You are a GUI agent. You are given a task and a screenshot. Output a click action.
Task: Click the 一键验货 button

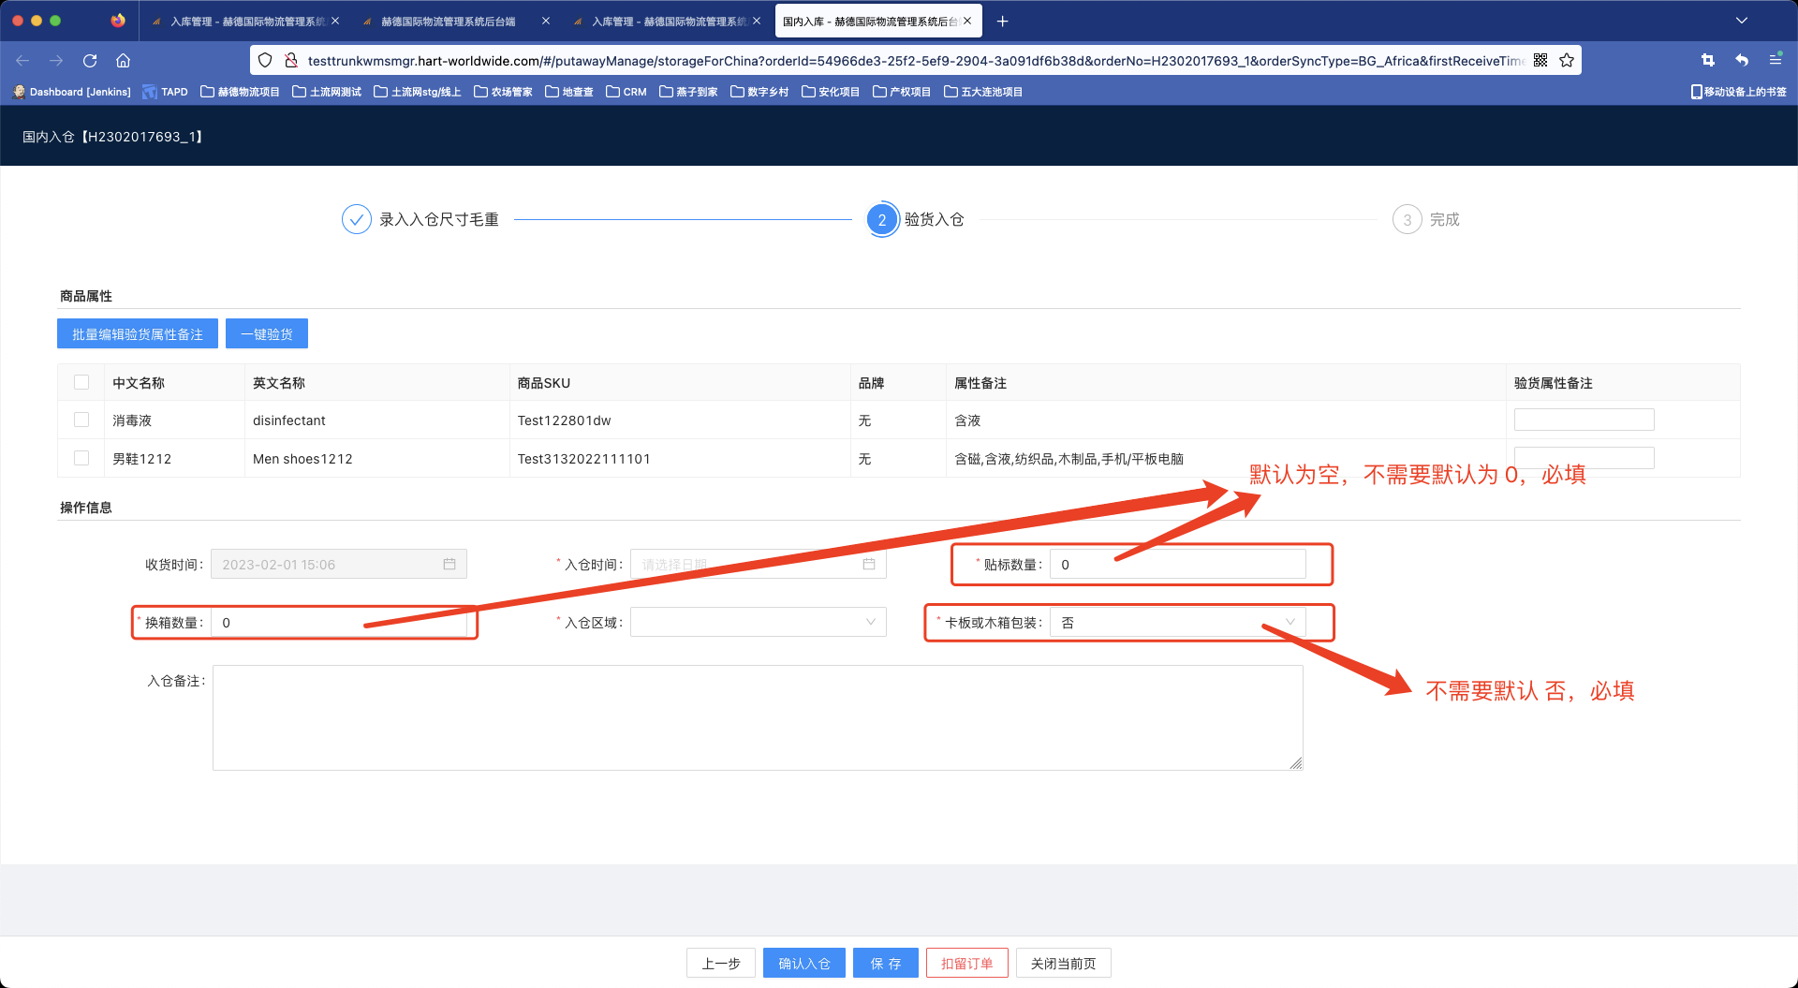[x=267, y=334]
